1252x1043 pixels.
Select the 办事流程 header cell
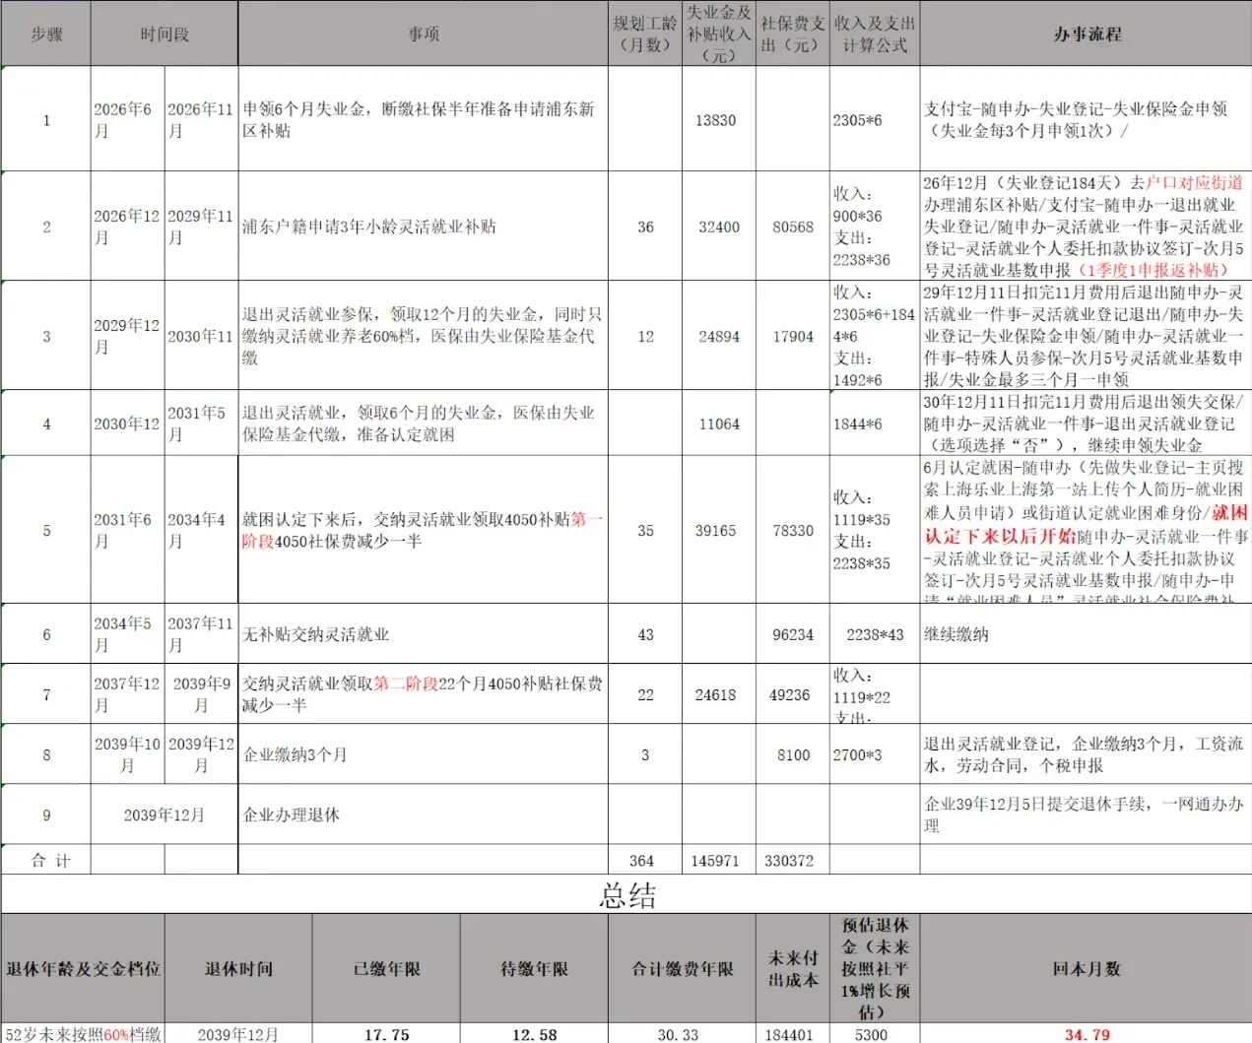click(x=1086, y=33)
